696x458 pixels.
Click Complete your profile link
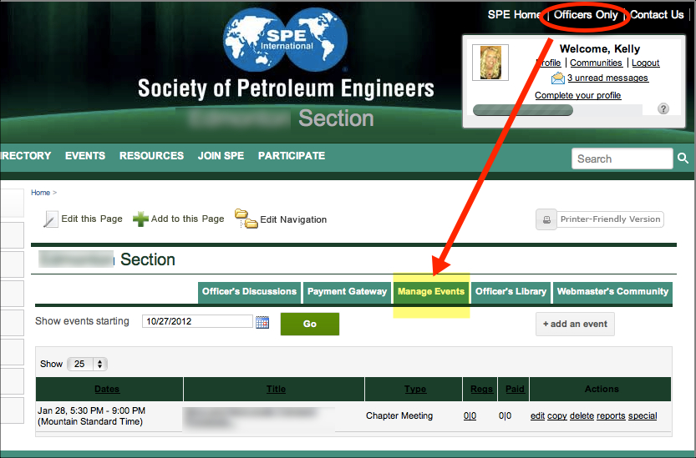577,95
